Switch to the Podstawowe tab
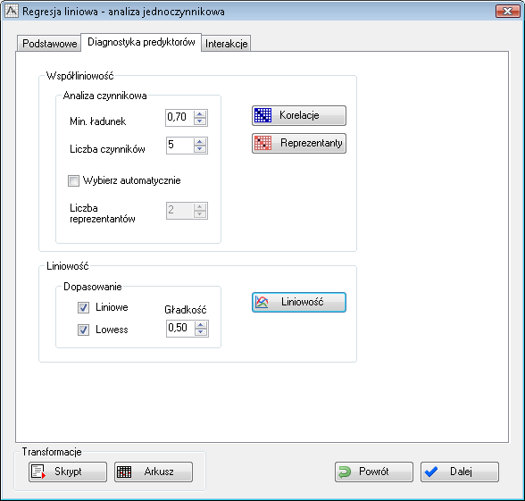525x501 pixels. coord(49,44)
